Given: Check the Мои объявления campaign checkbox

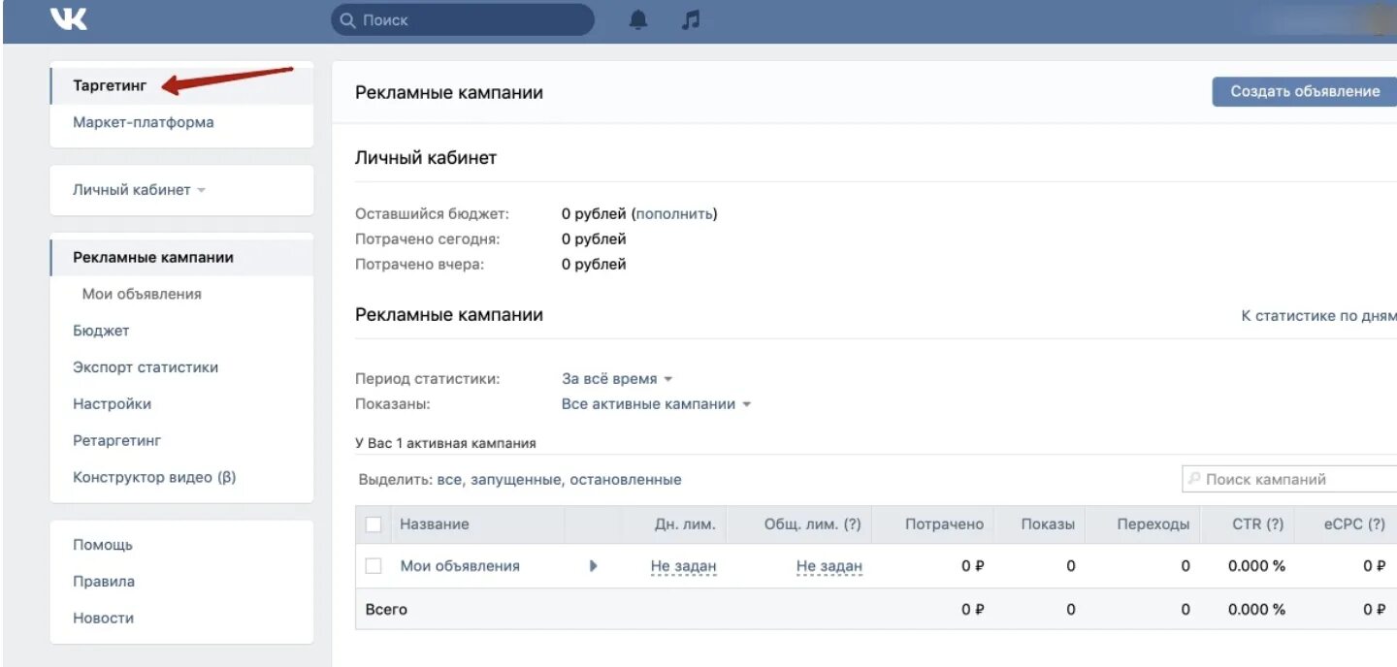Looking at the screenshot, I should 374,566.
